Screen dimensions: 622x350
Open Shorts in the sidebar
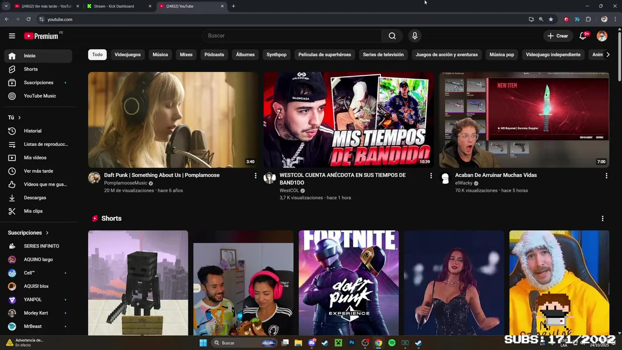click(38, 69)
